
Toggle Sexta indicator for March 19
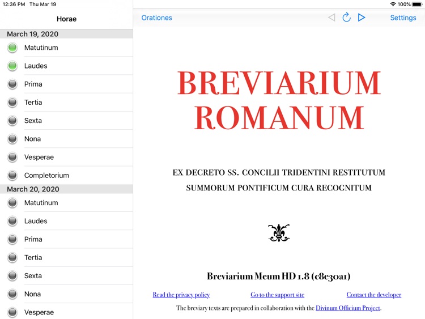(12, 121)
